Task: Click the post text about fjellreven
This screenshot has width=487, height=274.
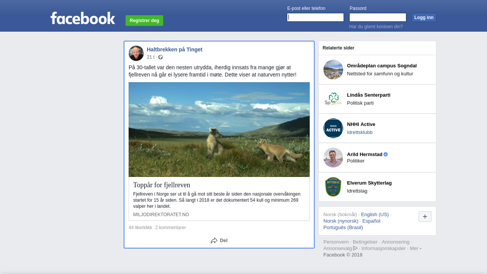Action: pyautogui.click(x=212, y=71)
